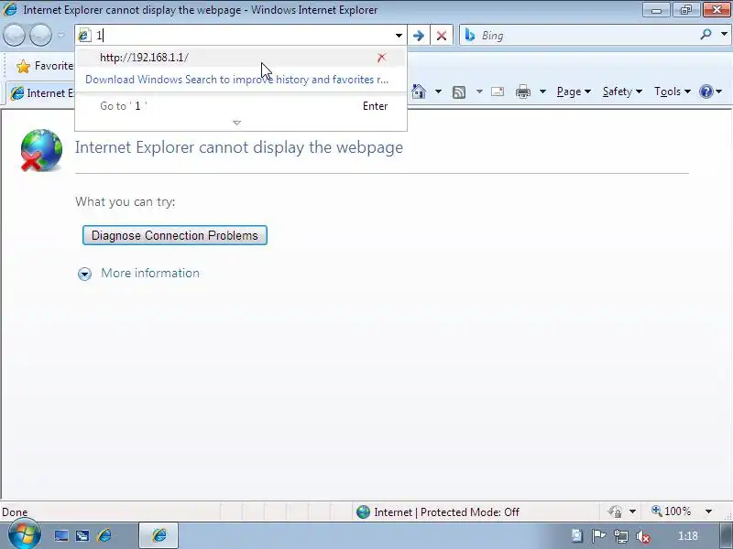The image size is (733, 549).
Task: Choose the Go to '1' option
Action: click(x=241, y=106)
